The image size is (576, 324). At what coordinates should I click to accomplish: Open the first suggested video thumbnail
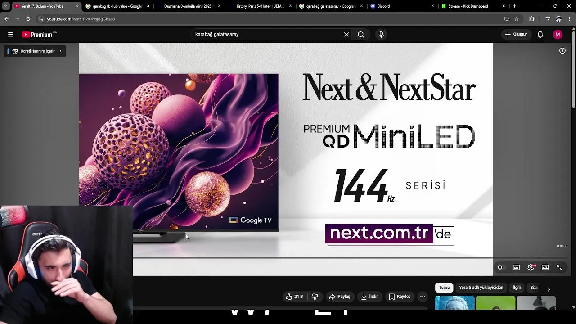454,302
